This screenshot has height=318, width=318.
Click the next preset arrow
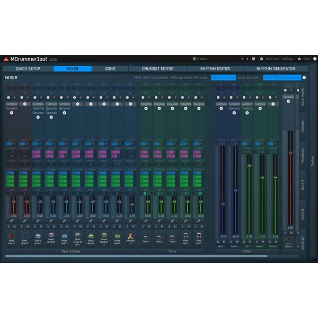click(248, 59)
